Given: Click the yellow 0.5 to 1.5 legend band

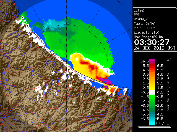Looking at the screenshot, I should click(152, 88).
